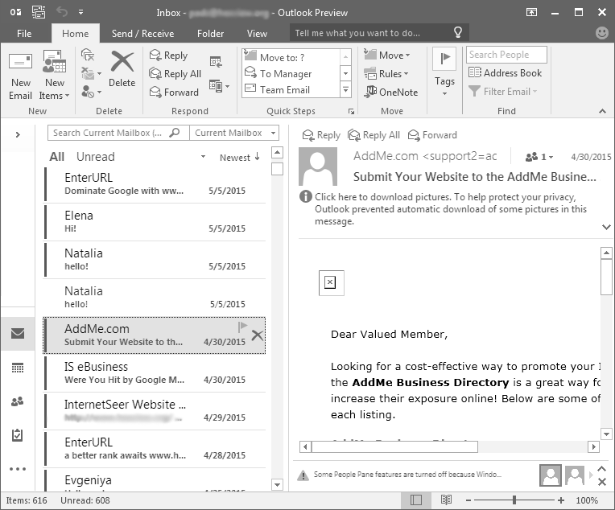
Task: Open the More respond actions dropdown
Action: pyautogui.click(x=219, y=86)
